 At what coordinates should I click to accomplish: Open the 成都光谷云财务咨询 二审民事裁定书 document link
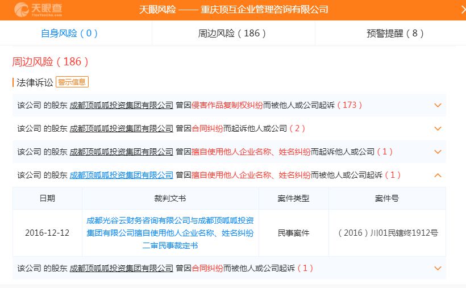[x=170, y=233]
